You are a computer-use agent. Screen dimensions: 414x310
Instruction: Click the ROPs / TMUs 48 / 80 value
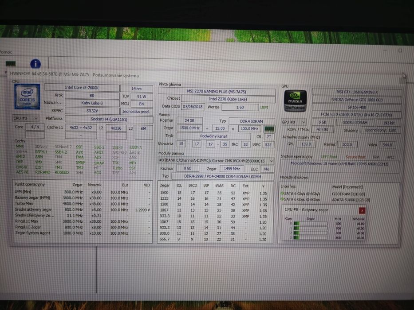tap(322, 130)
